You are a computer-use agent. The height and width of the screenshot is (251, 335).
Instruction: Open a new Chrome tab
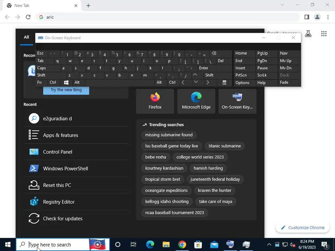[88, 6]
